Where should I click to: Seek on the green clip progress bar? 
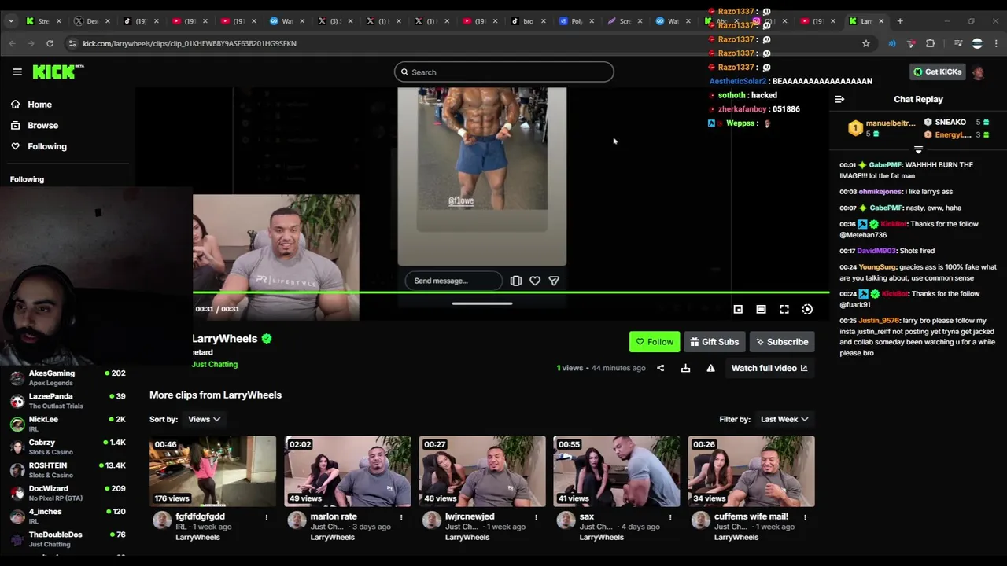point(511,292)
